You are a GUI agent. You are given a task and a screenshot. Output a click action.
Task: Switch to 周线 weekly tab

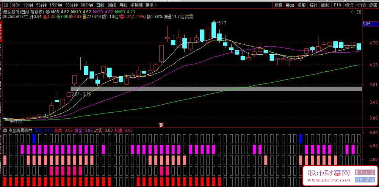click(x=112, y=5)
